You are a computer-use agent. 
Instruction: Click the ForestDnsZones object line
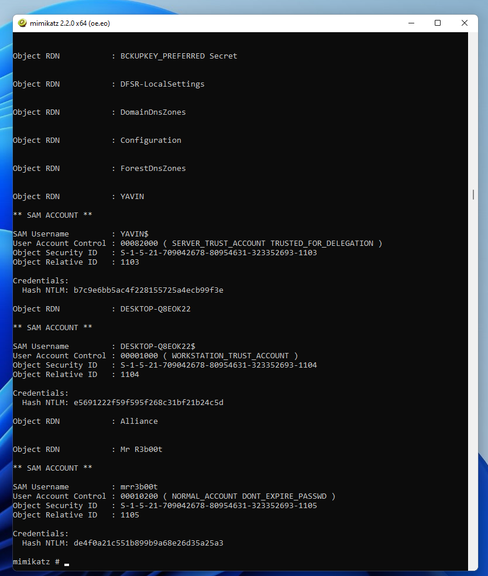click(x=99, y=168)
